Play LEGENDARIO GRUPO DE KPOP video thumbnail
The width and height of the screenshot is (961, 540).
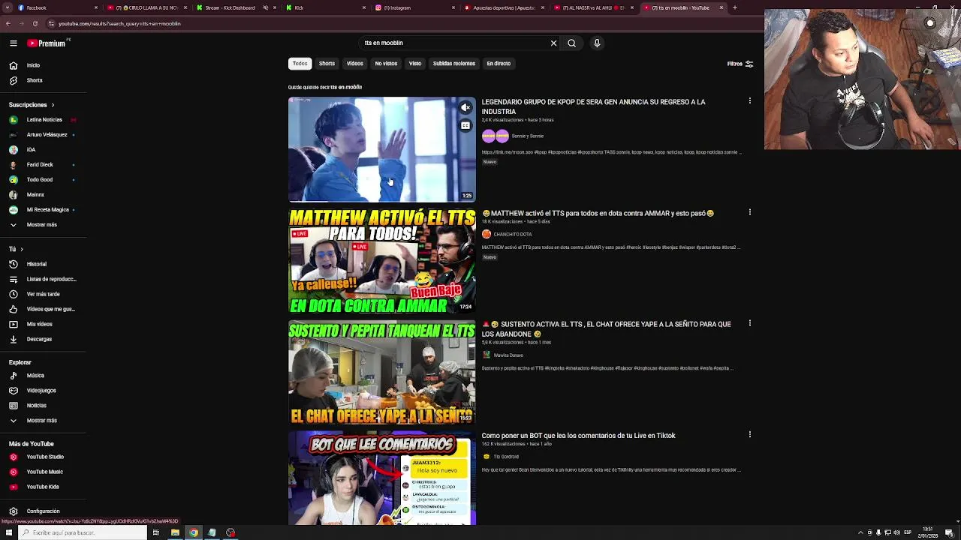(381, 149)
